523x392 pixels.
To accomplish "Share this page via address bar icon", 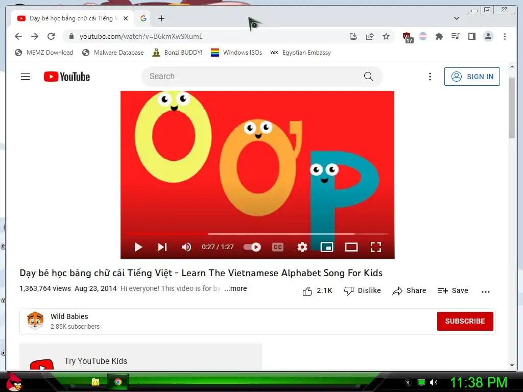I will click(370, 36).
